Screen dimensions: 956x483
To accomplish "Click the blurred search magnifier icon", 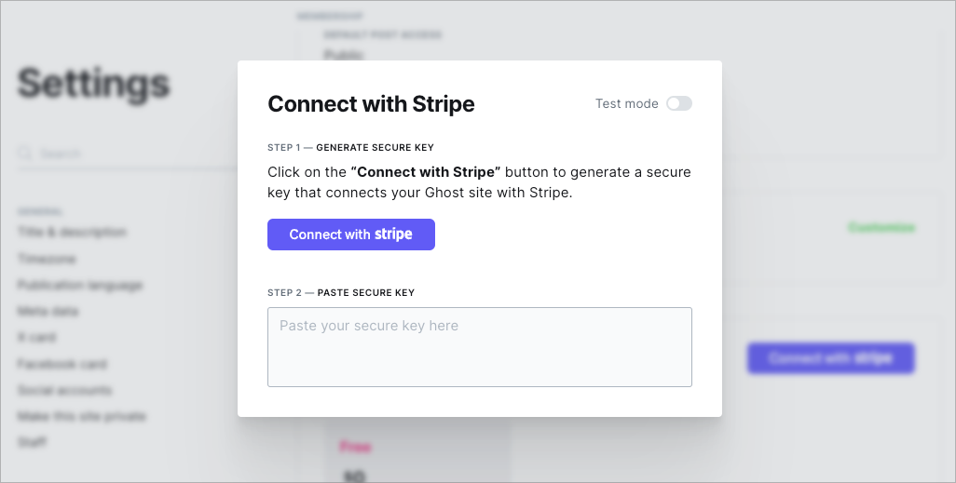I will (25, 153).
